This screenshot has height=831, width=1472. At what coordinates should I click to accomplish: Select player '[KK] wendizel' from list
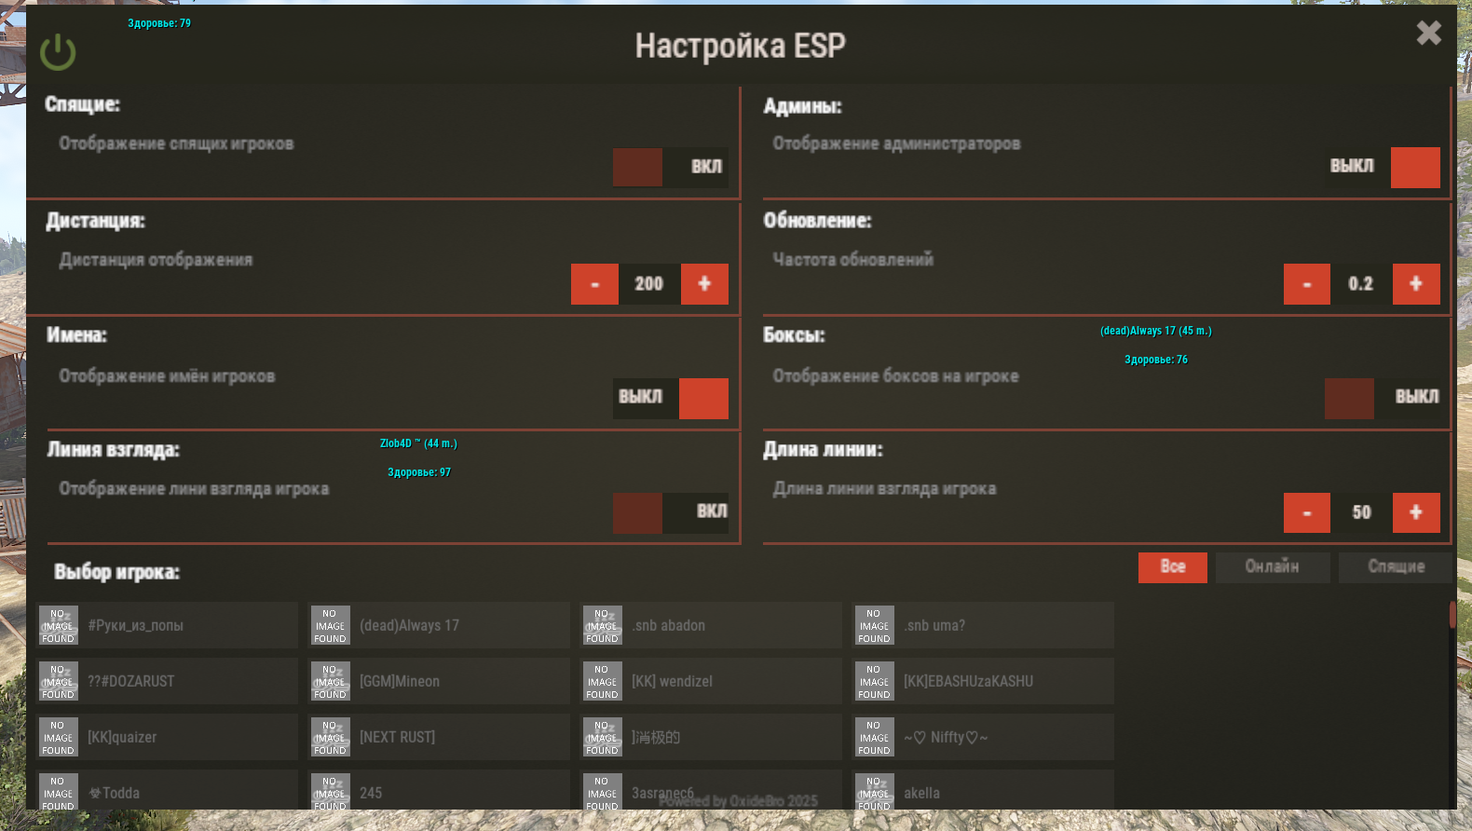(711, 681)
